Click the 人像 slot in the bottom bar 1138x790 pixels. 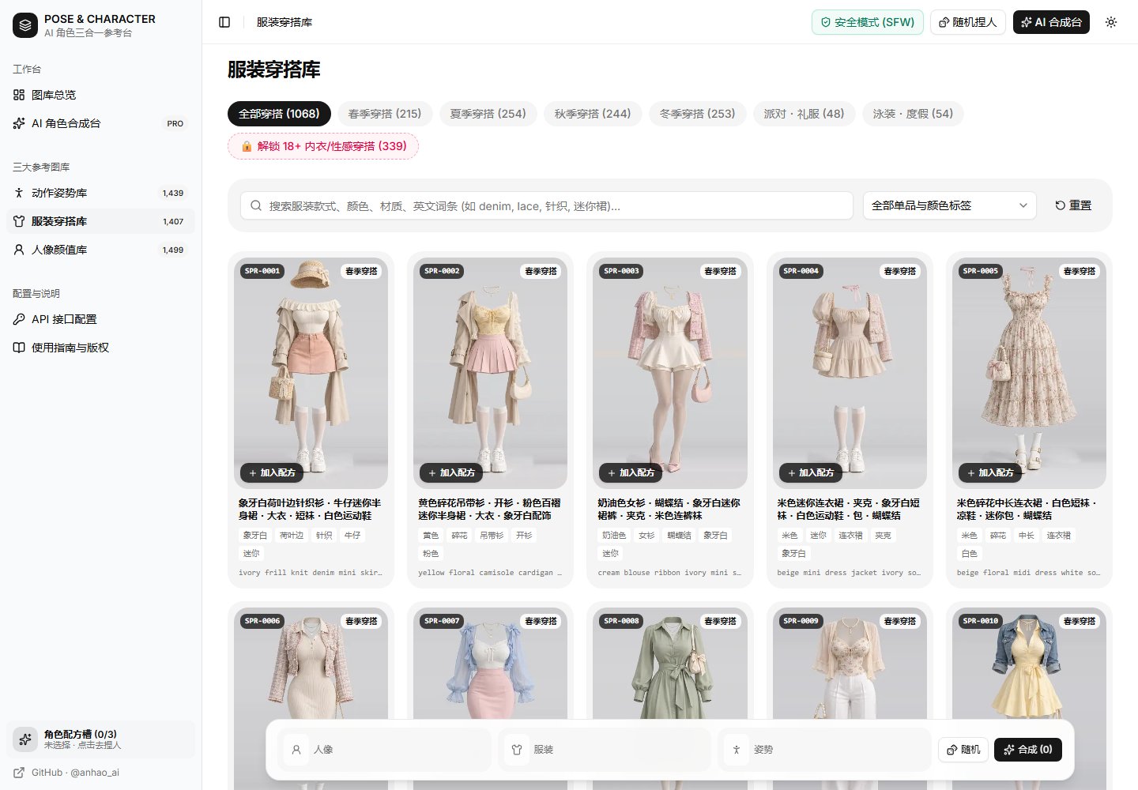tap(386, 750)
